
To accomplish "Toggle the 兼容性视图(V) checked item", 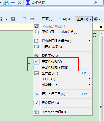I will tap(63, 62).
